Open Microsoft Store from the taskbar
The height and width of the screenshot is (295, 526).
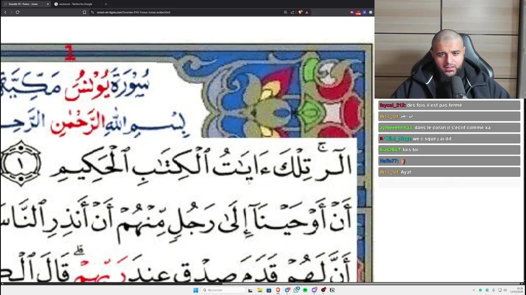click(x=269, y=290)
